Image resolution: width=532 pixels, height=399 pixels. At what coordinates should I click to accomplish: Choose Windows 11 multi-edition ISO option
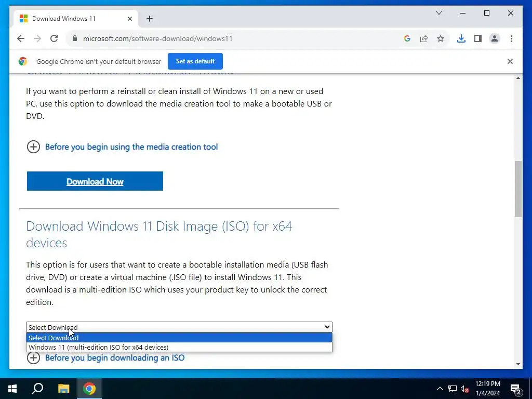pyautogui.click(x=179, y=347)
